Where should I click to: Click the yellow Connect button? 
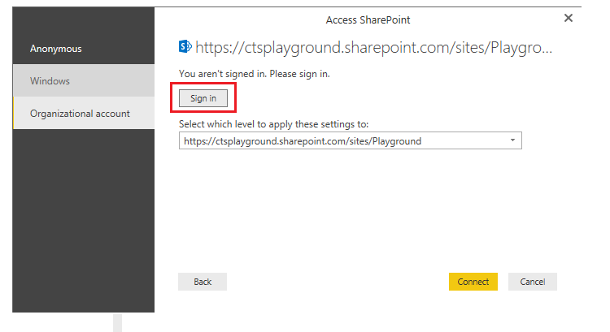(x=473, y=282)
